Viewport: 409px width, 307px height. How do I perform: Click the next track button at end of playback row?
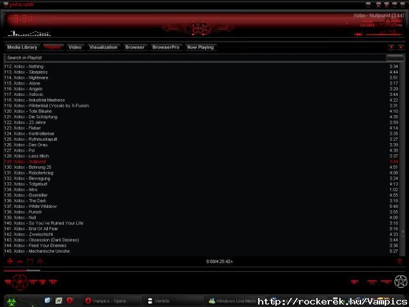pos(53,282)
